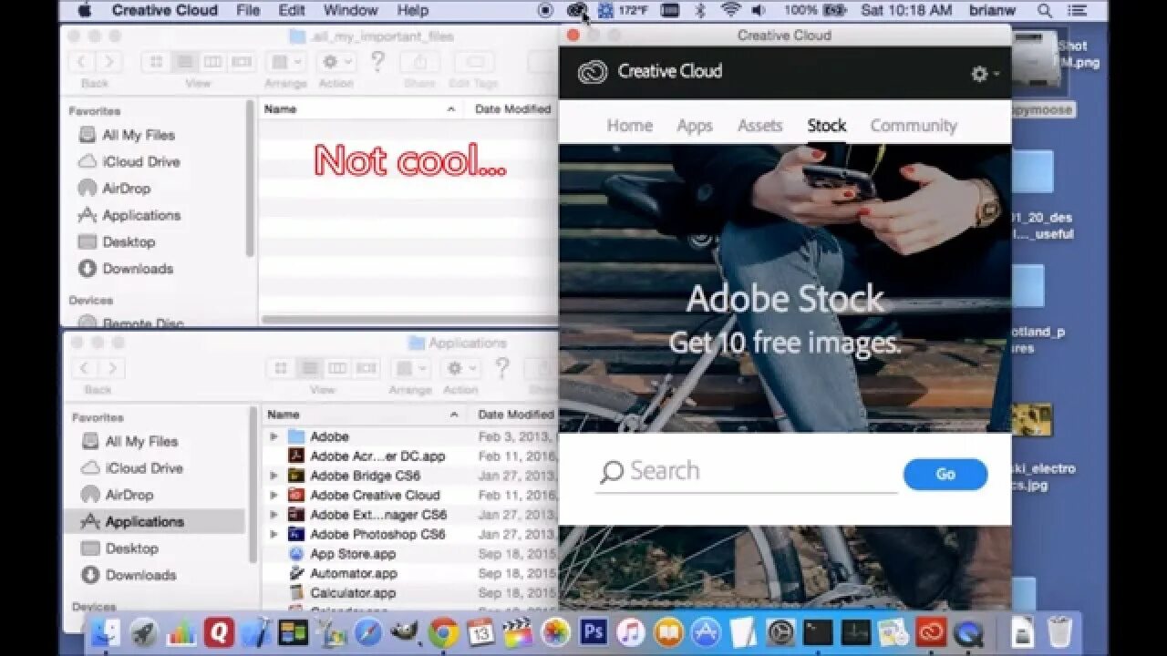Launch Google Chrome from the Dock

pos(443,631)
